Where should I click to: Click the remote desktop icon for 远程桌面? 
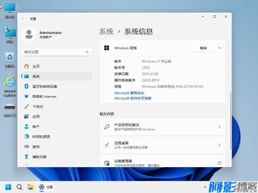[x=107, y=145]
